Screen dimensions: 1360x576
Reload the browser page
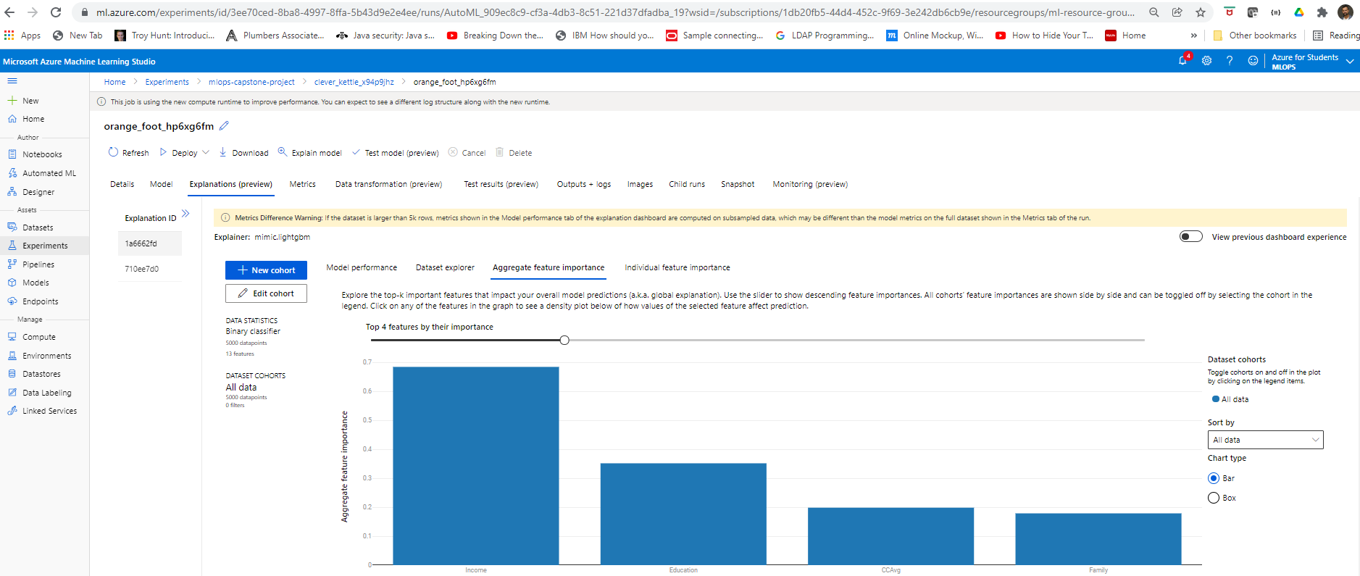(x=56, y=12)
